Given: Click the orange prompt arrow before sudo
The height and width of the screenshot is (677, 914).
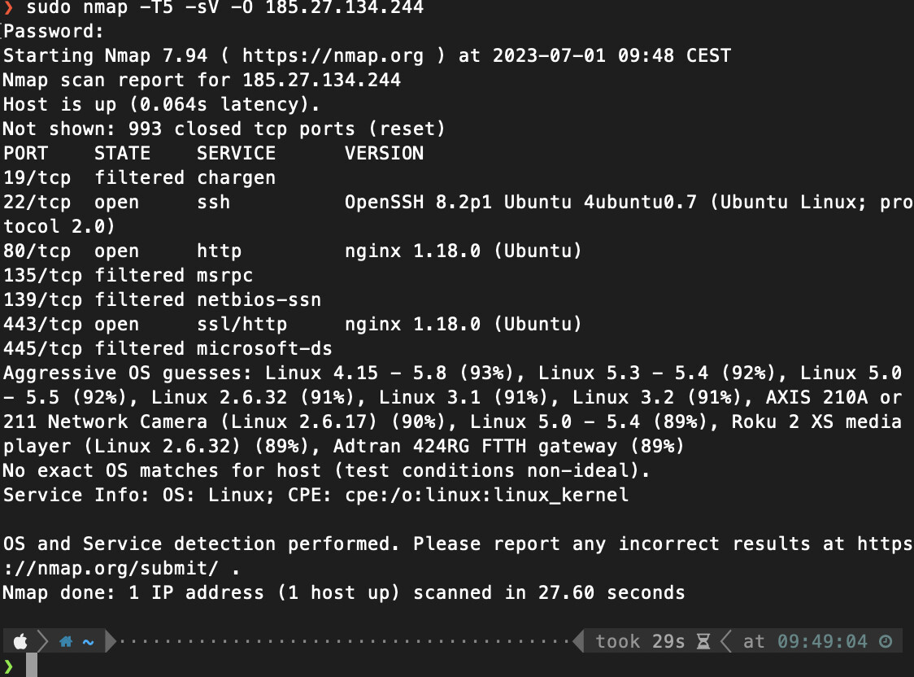Looking at the screenshot, I should coord(9,8).
